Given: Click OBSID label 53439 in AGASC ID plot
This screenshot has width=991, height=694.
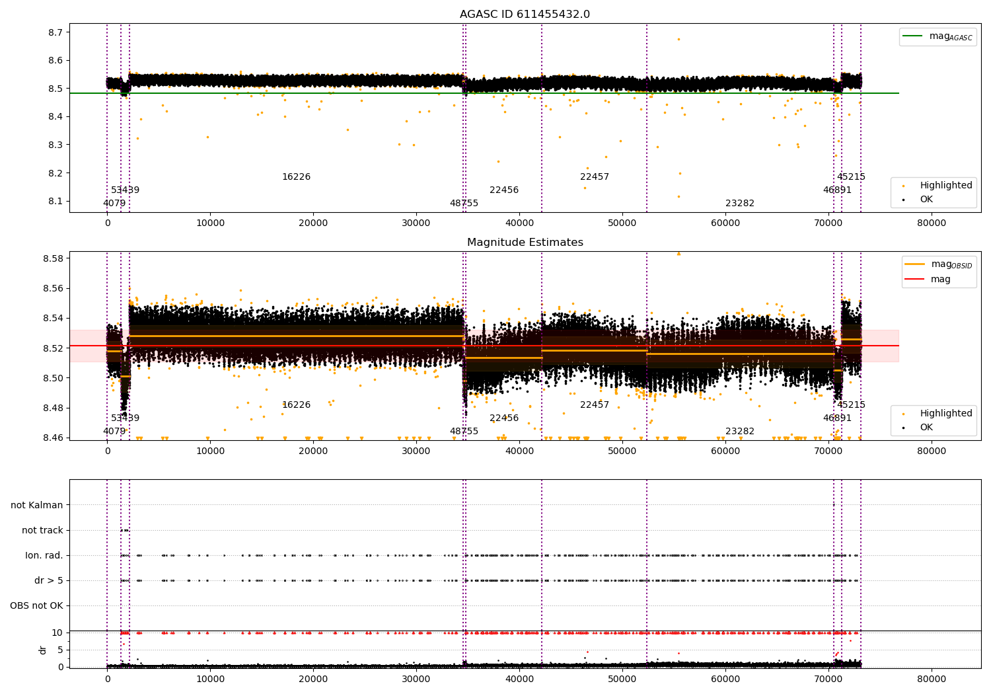Looking at the screenshot, I should (x=125, y=190).
